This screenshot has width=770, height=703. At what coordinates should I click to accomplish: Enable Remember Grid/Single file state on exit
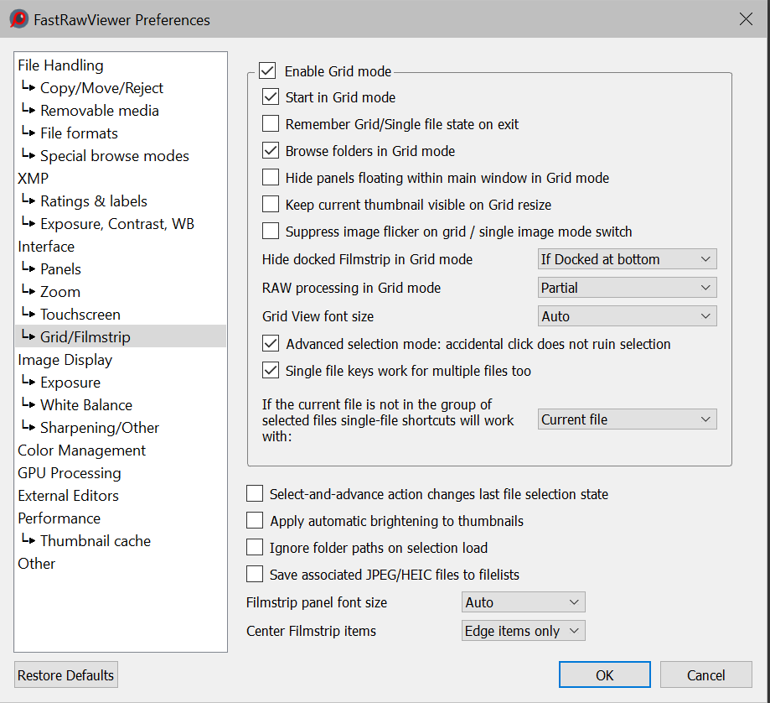(x=271, y=124)
